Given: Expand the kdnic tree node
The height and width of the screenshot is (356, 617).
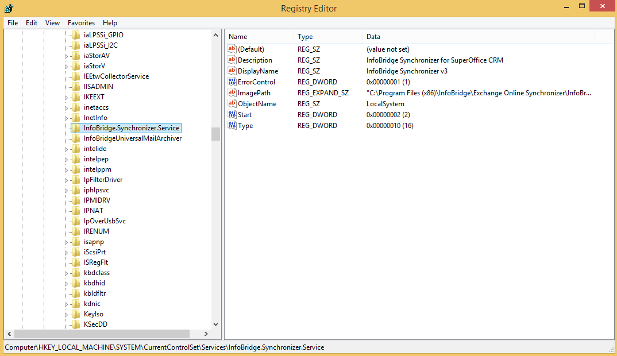Looking at the screenshot, I should tap(66, 304).
